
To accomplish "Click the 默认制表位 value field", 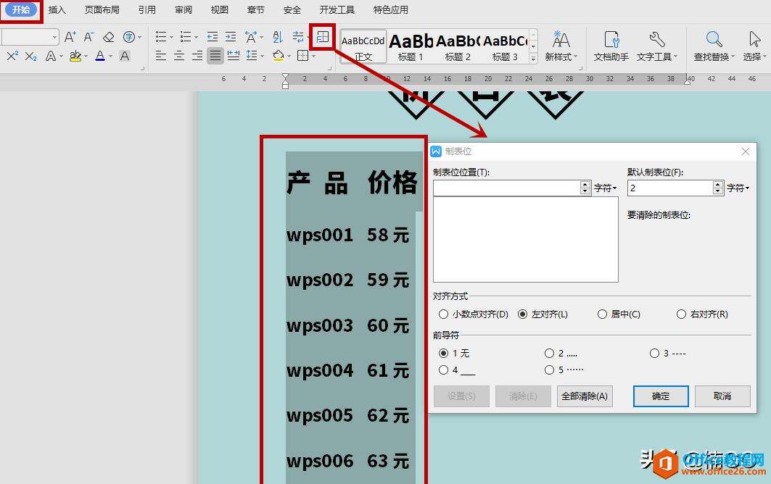I will click(669, 188).
